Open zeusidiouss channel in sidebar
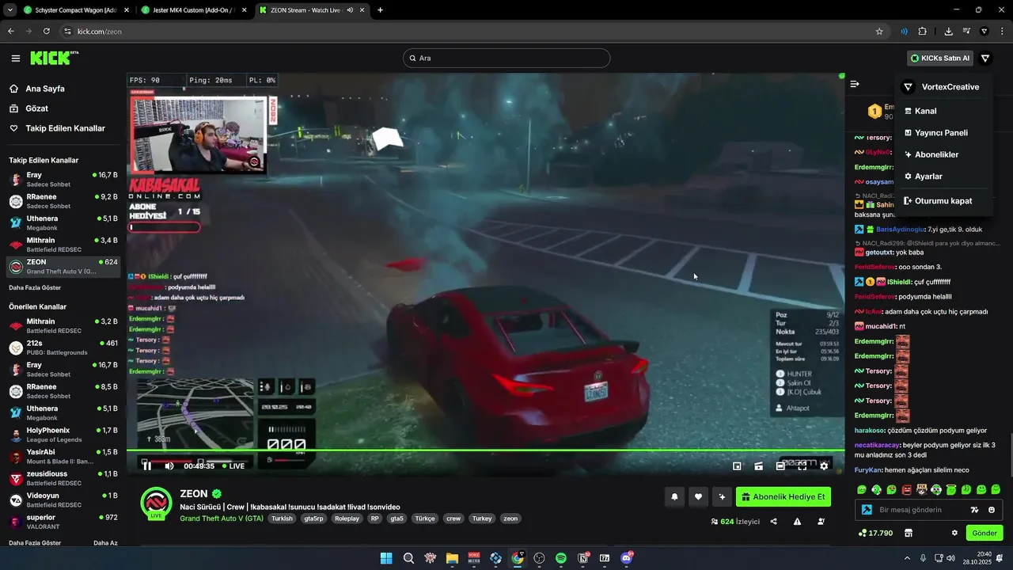 [x=63, y=478]
